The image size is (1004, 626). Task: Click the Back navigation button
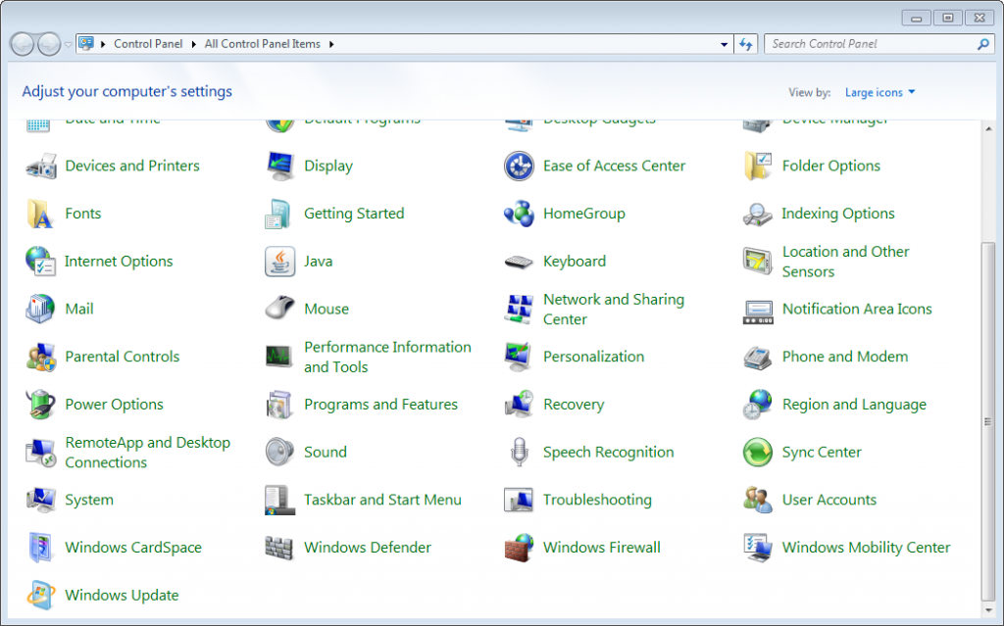click(22, 44)
